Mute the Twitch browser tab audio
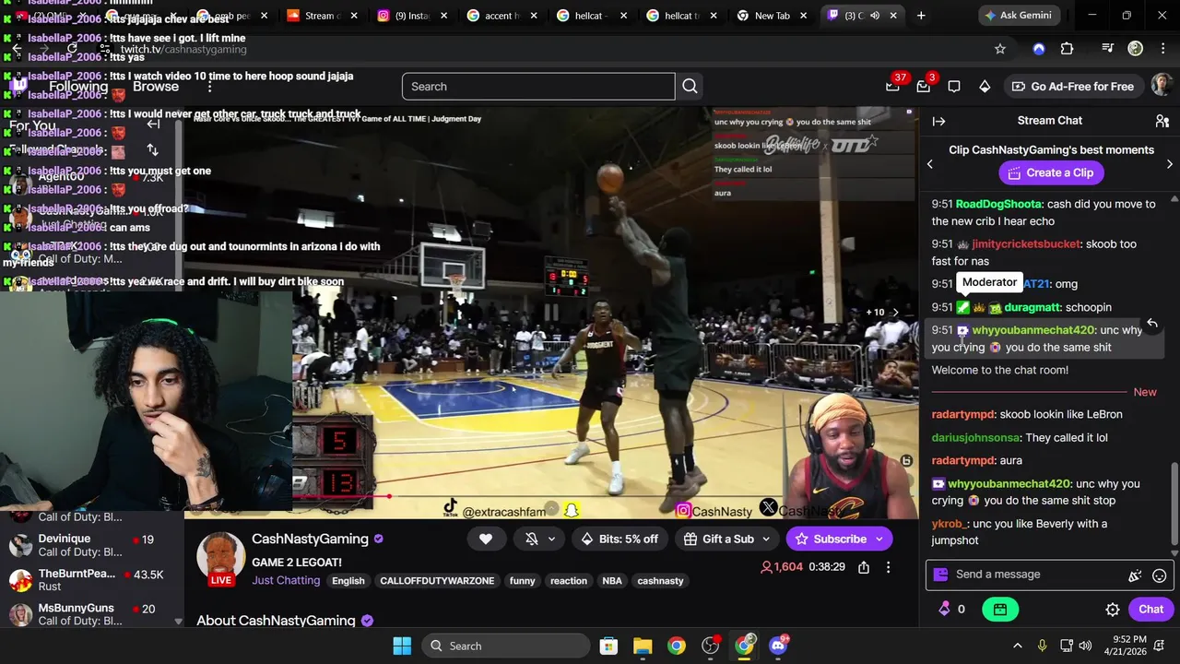Viewport: 1180px width, 664px height. [875, 16]
